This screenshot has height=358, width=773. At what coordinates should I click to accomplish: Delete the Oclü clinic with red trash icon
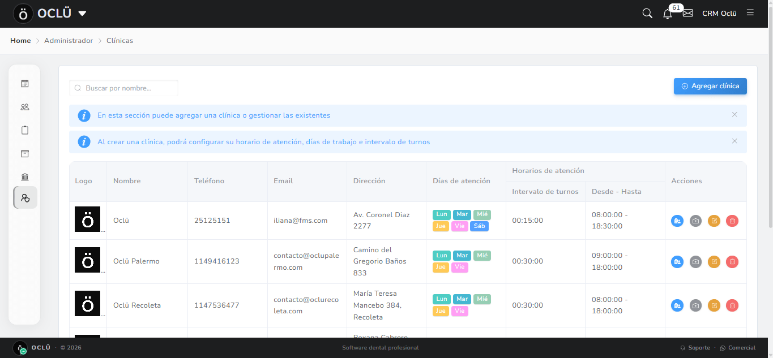(x=732, y=221)
